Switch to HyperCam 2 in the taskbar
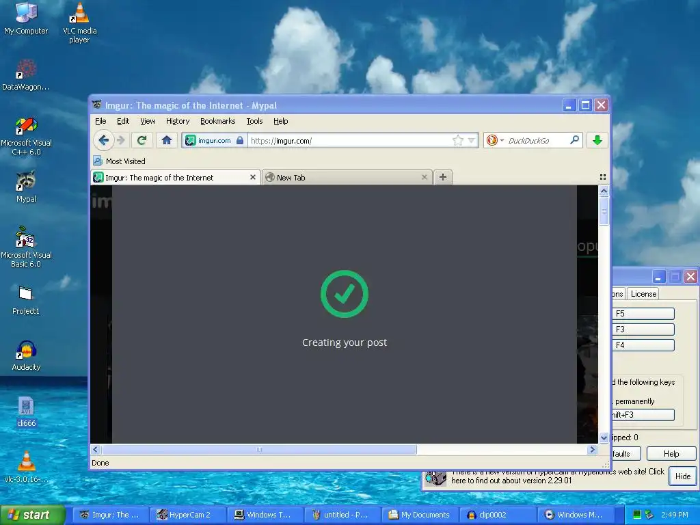This screenshot has width=700, height=525. click(187, 515)
